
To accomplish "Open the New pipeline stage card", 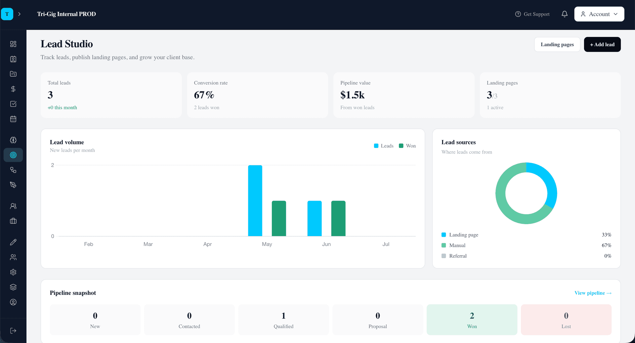I will pos(95,320).
